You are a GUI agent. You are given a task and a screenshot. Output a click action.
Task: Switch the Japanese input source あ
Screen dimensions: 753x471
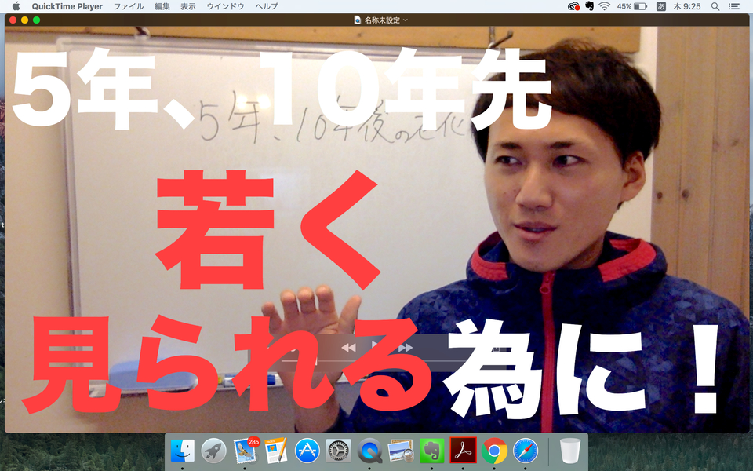[x=661, y=6]
